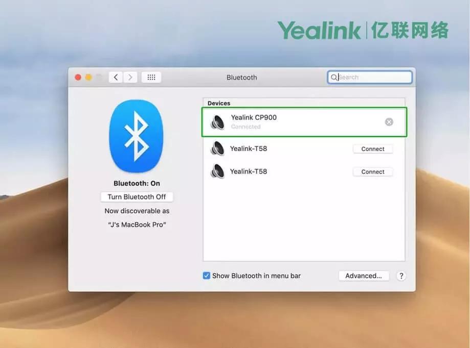This screenshot has width=470, height=348.
Task: Go forward using the right chevron button
Action: pyautogui.click(x=130, y=78)
